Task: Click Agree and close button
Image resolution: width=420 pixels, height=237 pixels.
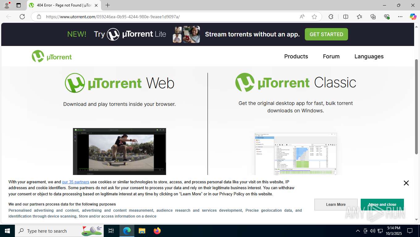Action: point(382,205)
